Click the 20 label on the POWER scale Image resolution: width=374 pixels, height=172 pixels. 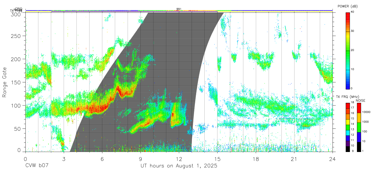pyautogui.click(x=353, y=50)
